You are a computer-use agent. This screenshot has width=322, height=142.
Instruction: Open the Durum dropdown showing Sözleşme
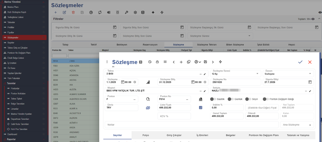coord(310,74)
